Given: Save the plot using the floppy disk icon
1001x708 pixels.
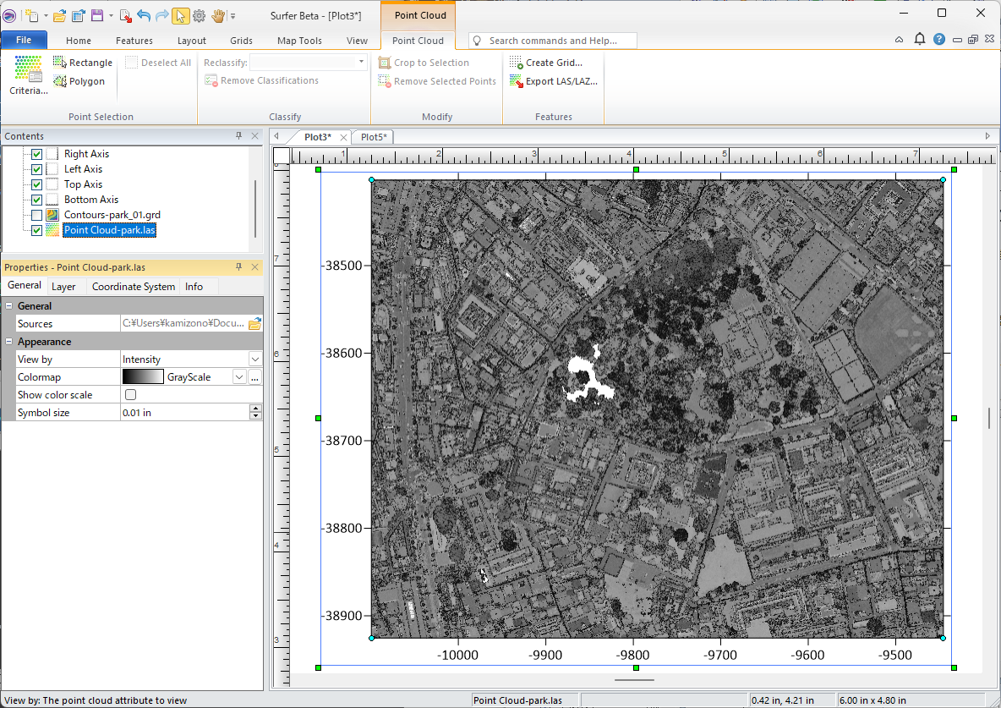Looking at the screenshot, I should tap(97, 15).
